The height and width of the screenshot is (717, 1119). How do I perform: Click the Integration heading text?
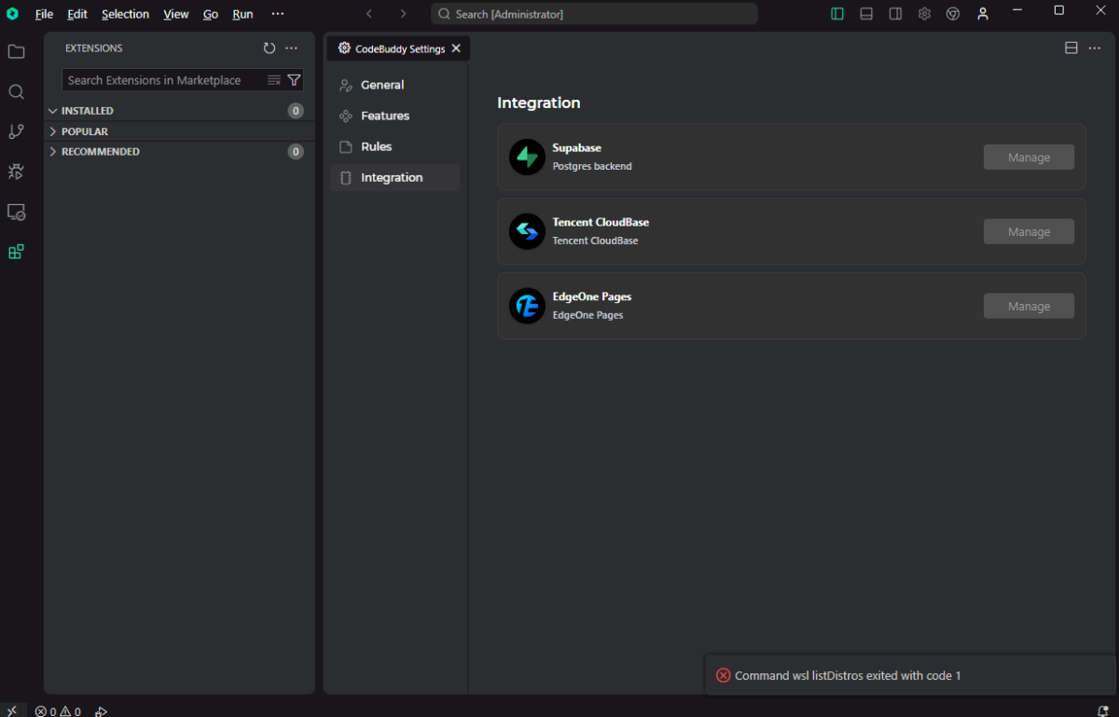[539, 103]
